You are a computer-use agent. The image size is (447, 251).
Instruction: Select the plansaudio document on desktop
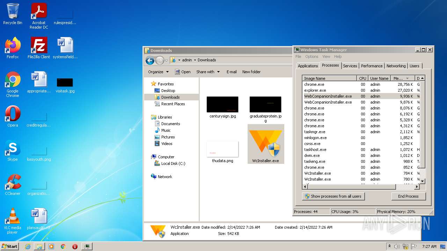[39, 219]
